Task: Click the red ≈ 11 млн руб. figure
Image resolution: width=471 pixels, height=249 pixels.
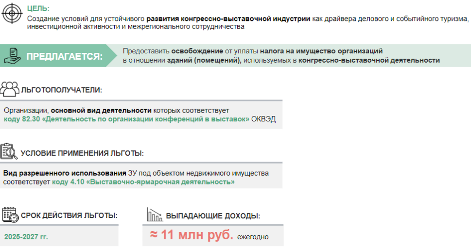Action: click(192, 235)
